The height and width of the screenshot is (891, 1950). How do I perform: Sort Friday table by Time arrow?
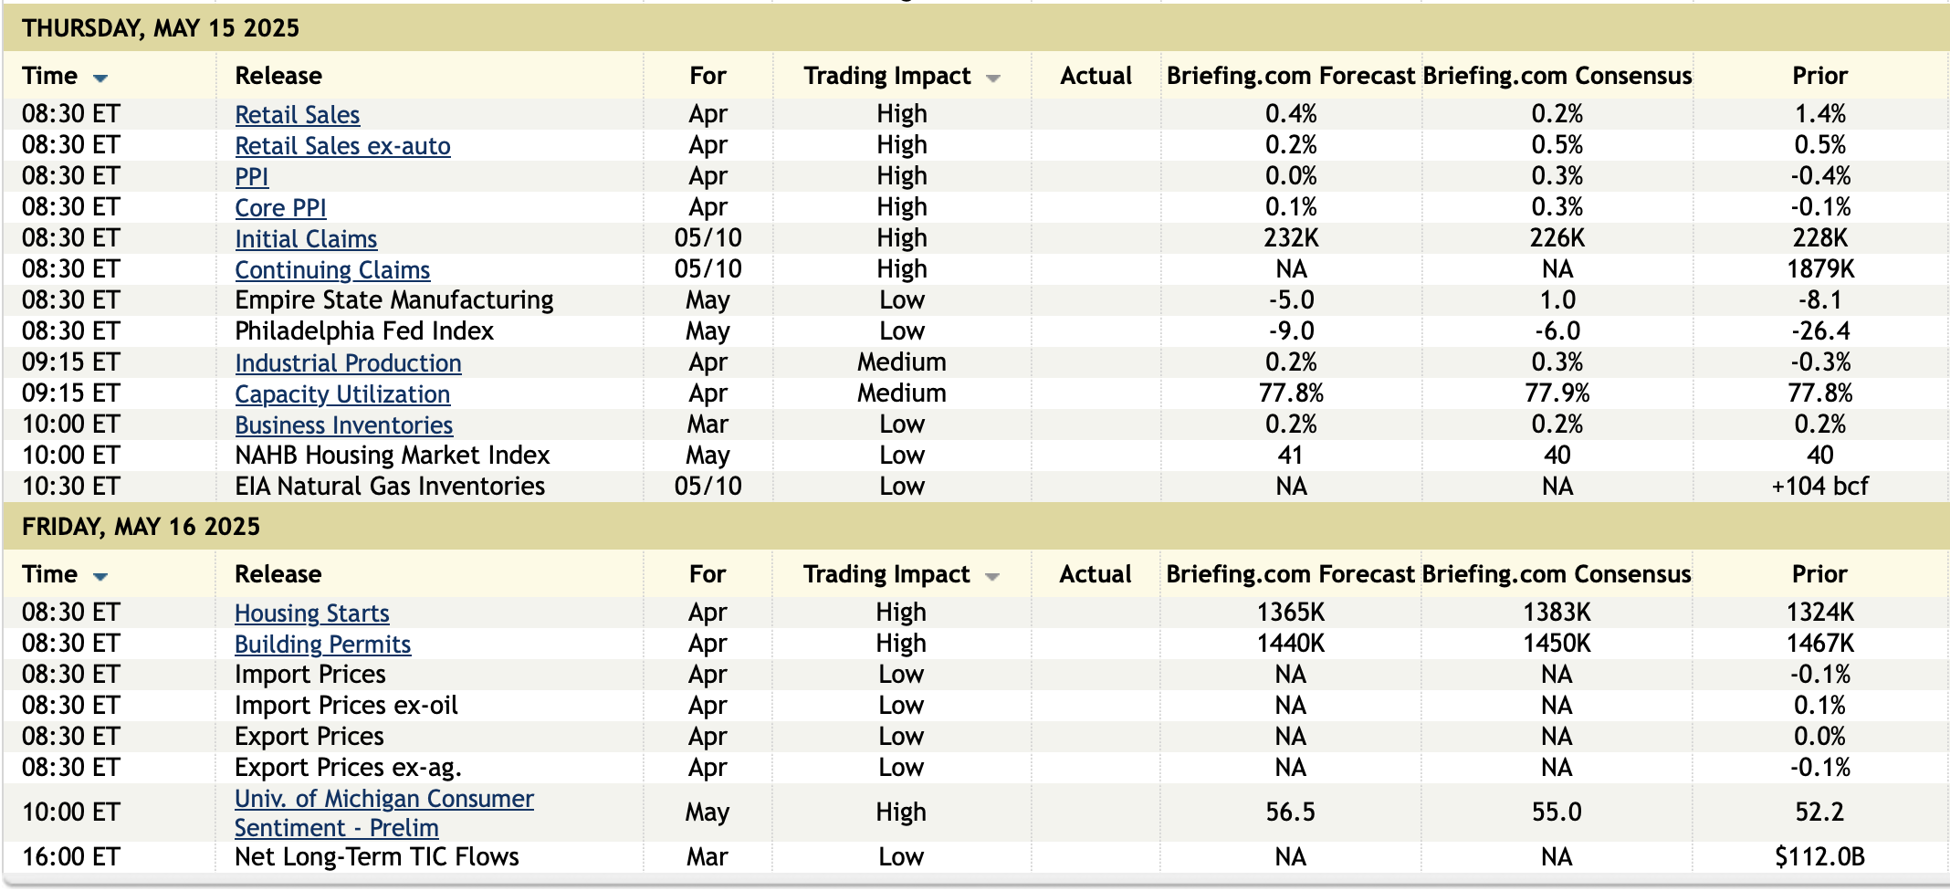(100, 576)
